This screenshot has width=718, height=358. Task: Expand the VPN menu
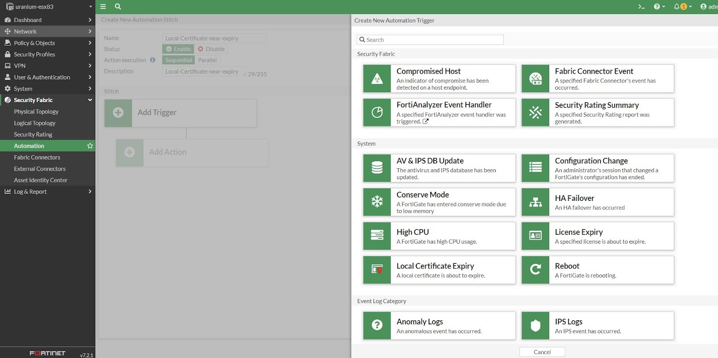point(47,66)
